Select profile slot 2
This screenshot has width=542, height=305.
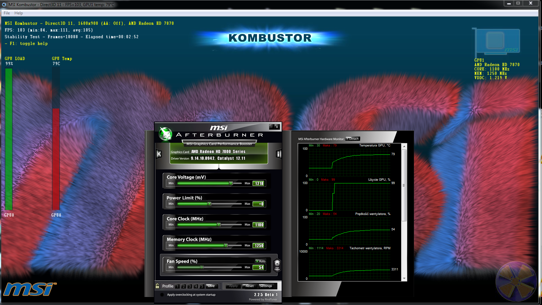click(184, 286)
